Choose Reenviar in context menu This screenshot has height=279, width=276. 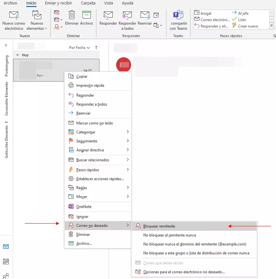pyautogui.click(x=98, y=113)
